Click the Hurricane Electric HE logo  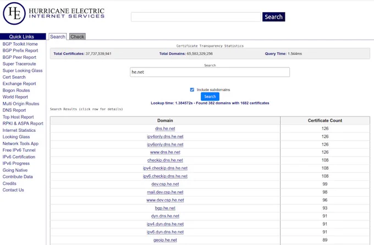coord(14,14)
